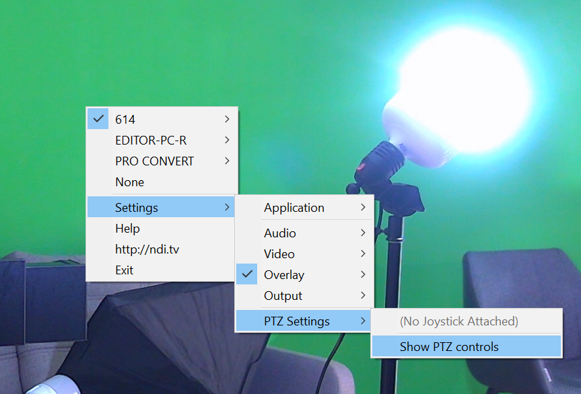Open the Application settings submenu
Image resolution: width=581 pixels, height=394 pixels.
coord(294,207)
